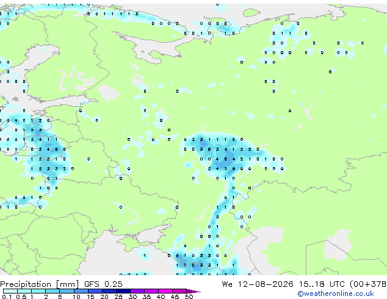Click the purple arrow tip above 50
387x299 pixels.
(x=193, y=291)
